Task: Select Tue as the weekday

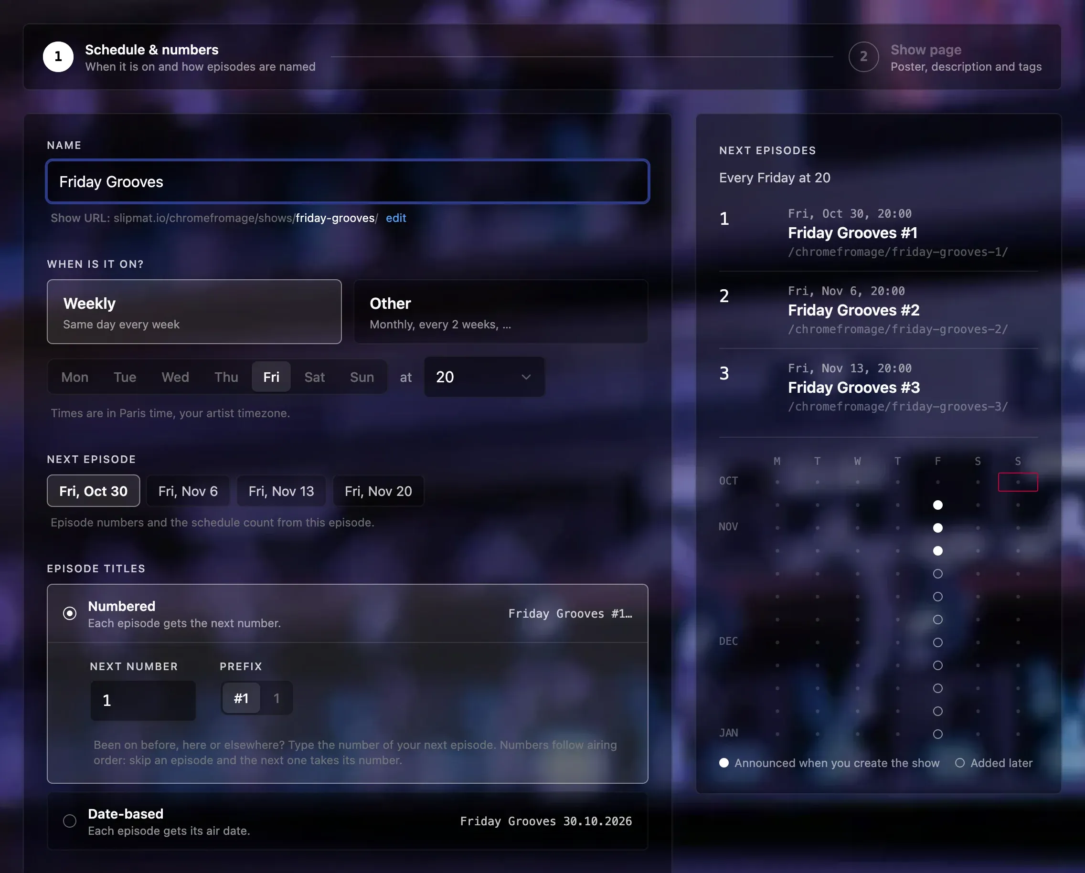Action: tap(125, 377)
